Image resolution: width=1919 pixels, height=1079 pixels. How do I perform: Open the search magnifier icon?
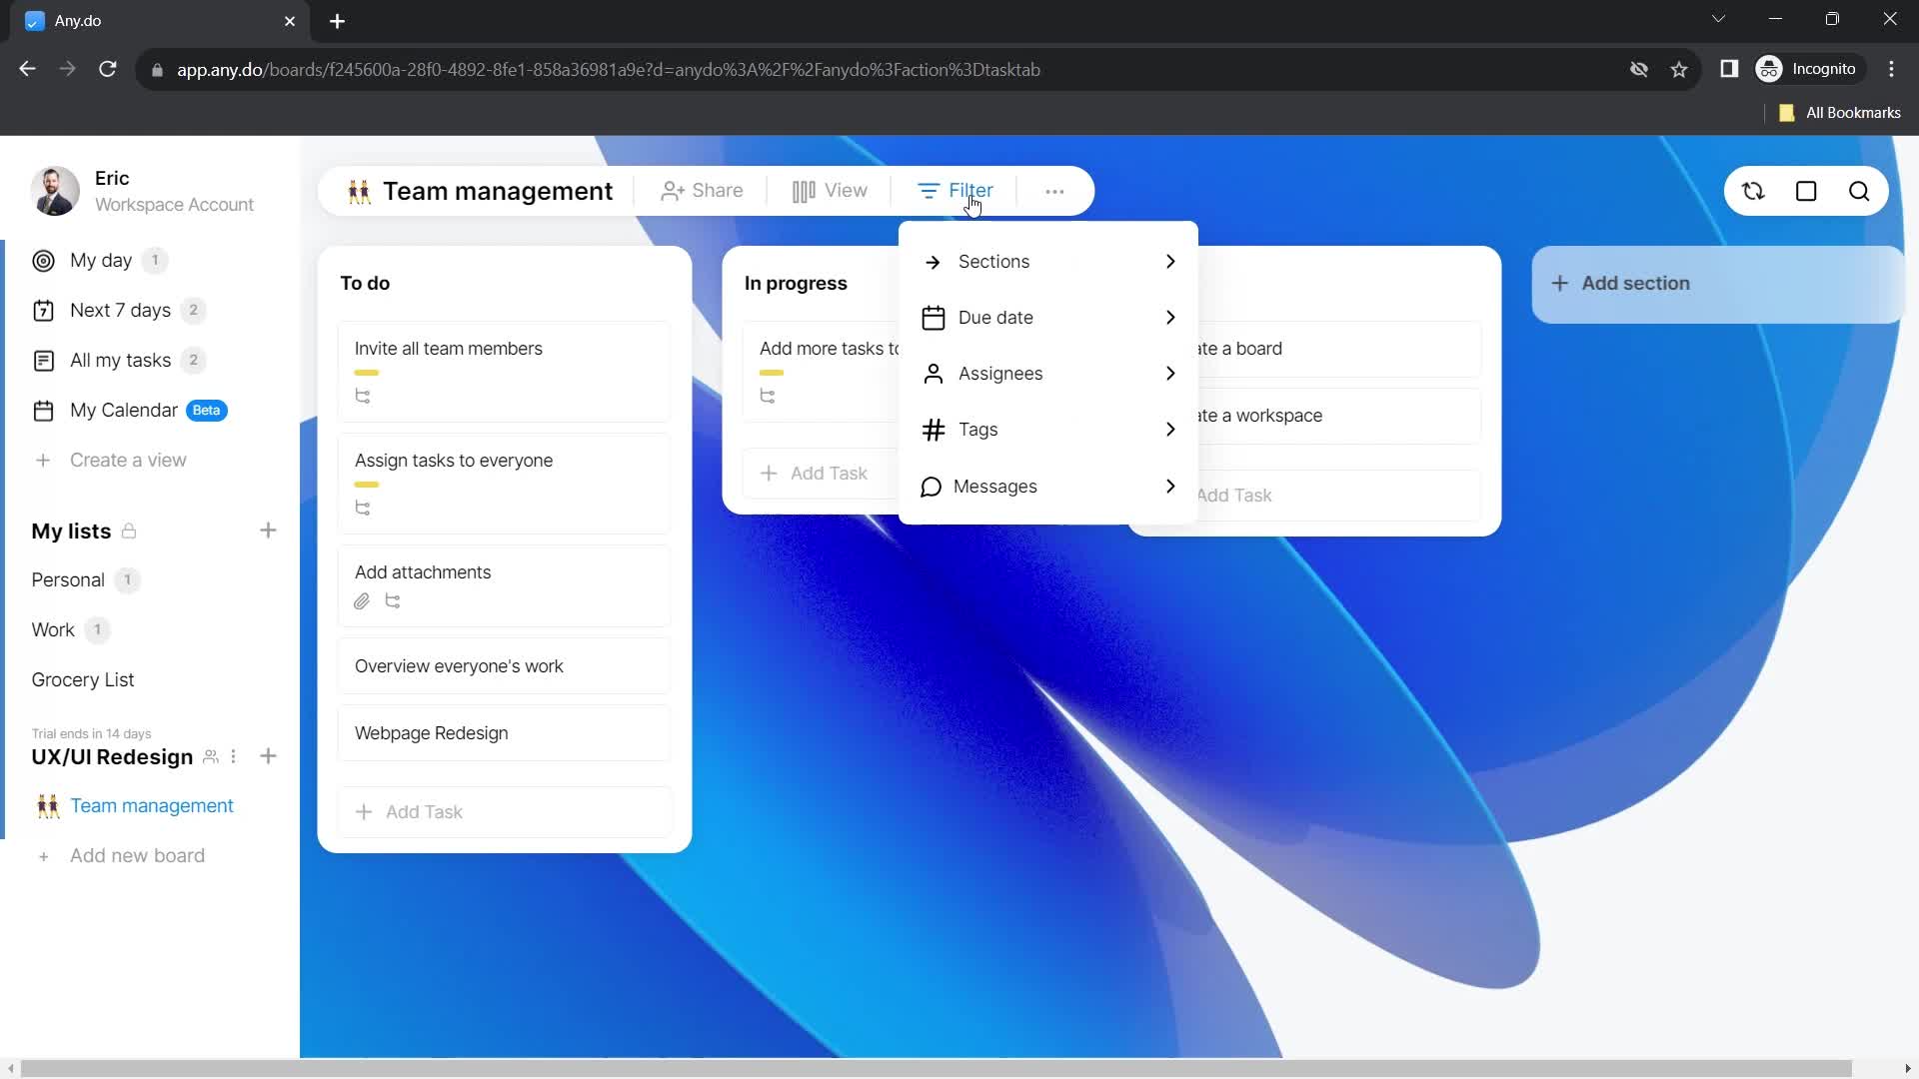point(1859,191)
